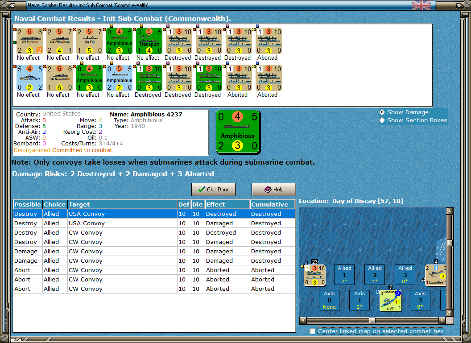Click the OK - Done button

click(x=214, y=190)
